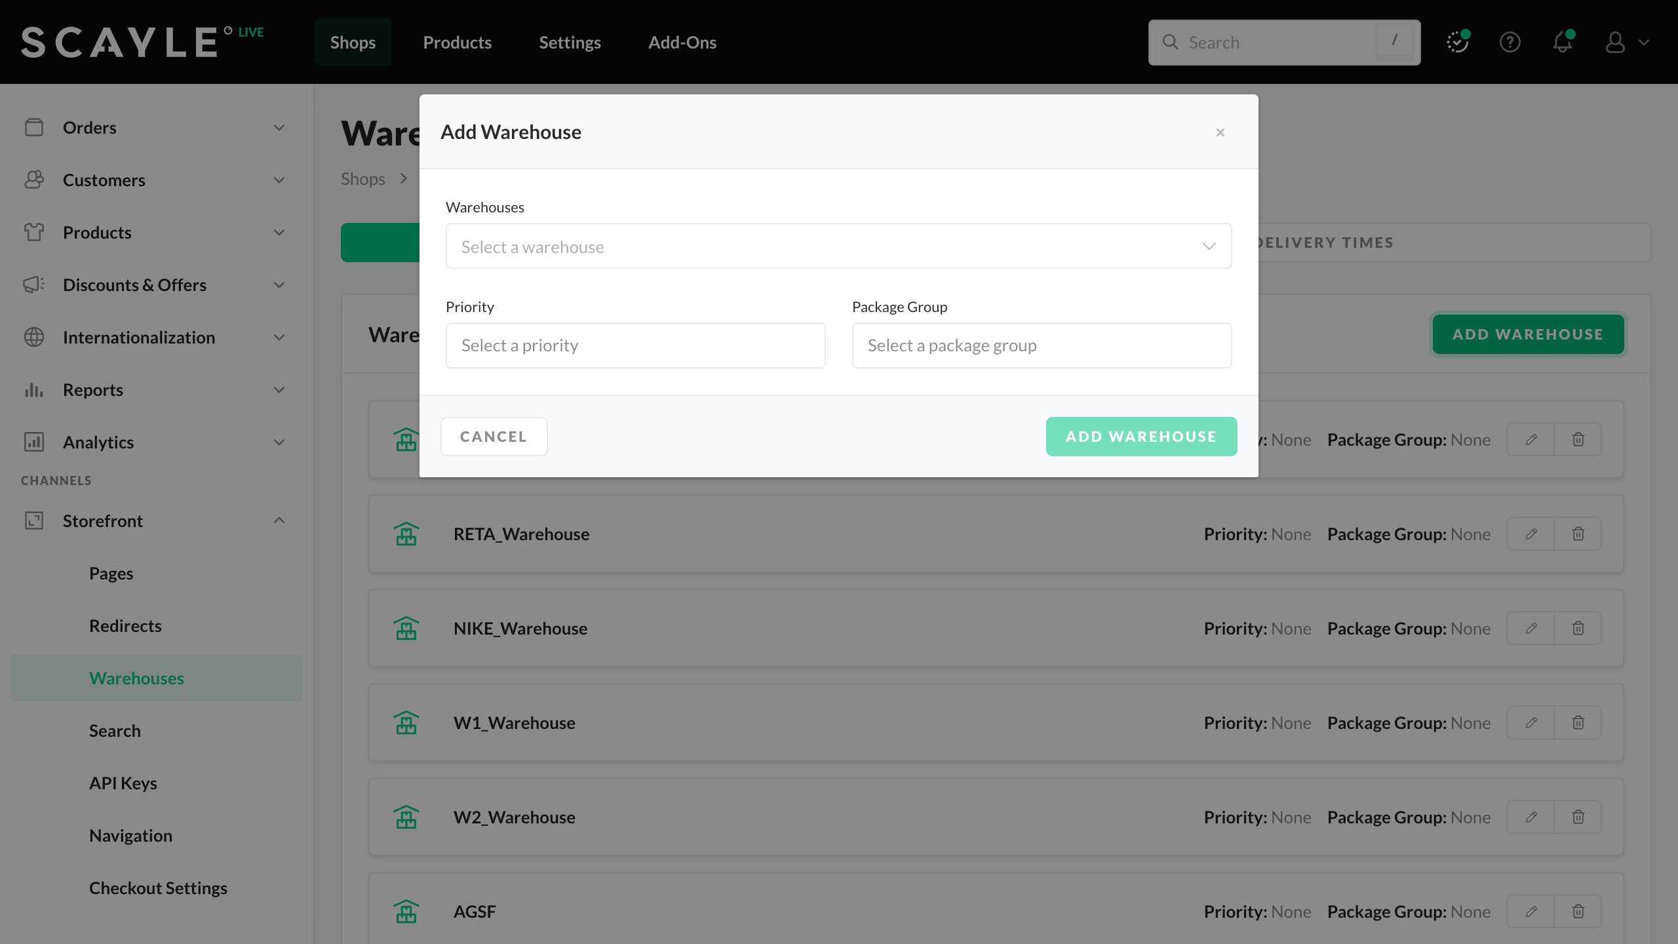Close the Add Warehouse dialog

click(x=1220, y=132)
